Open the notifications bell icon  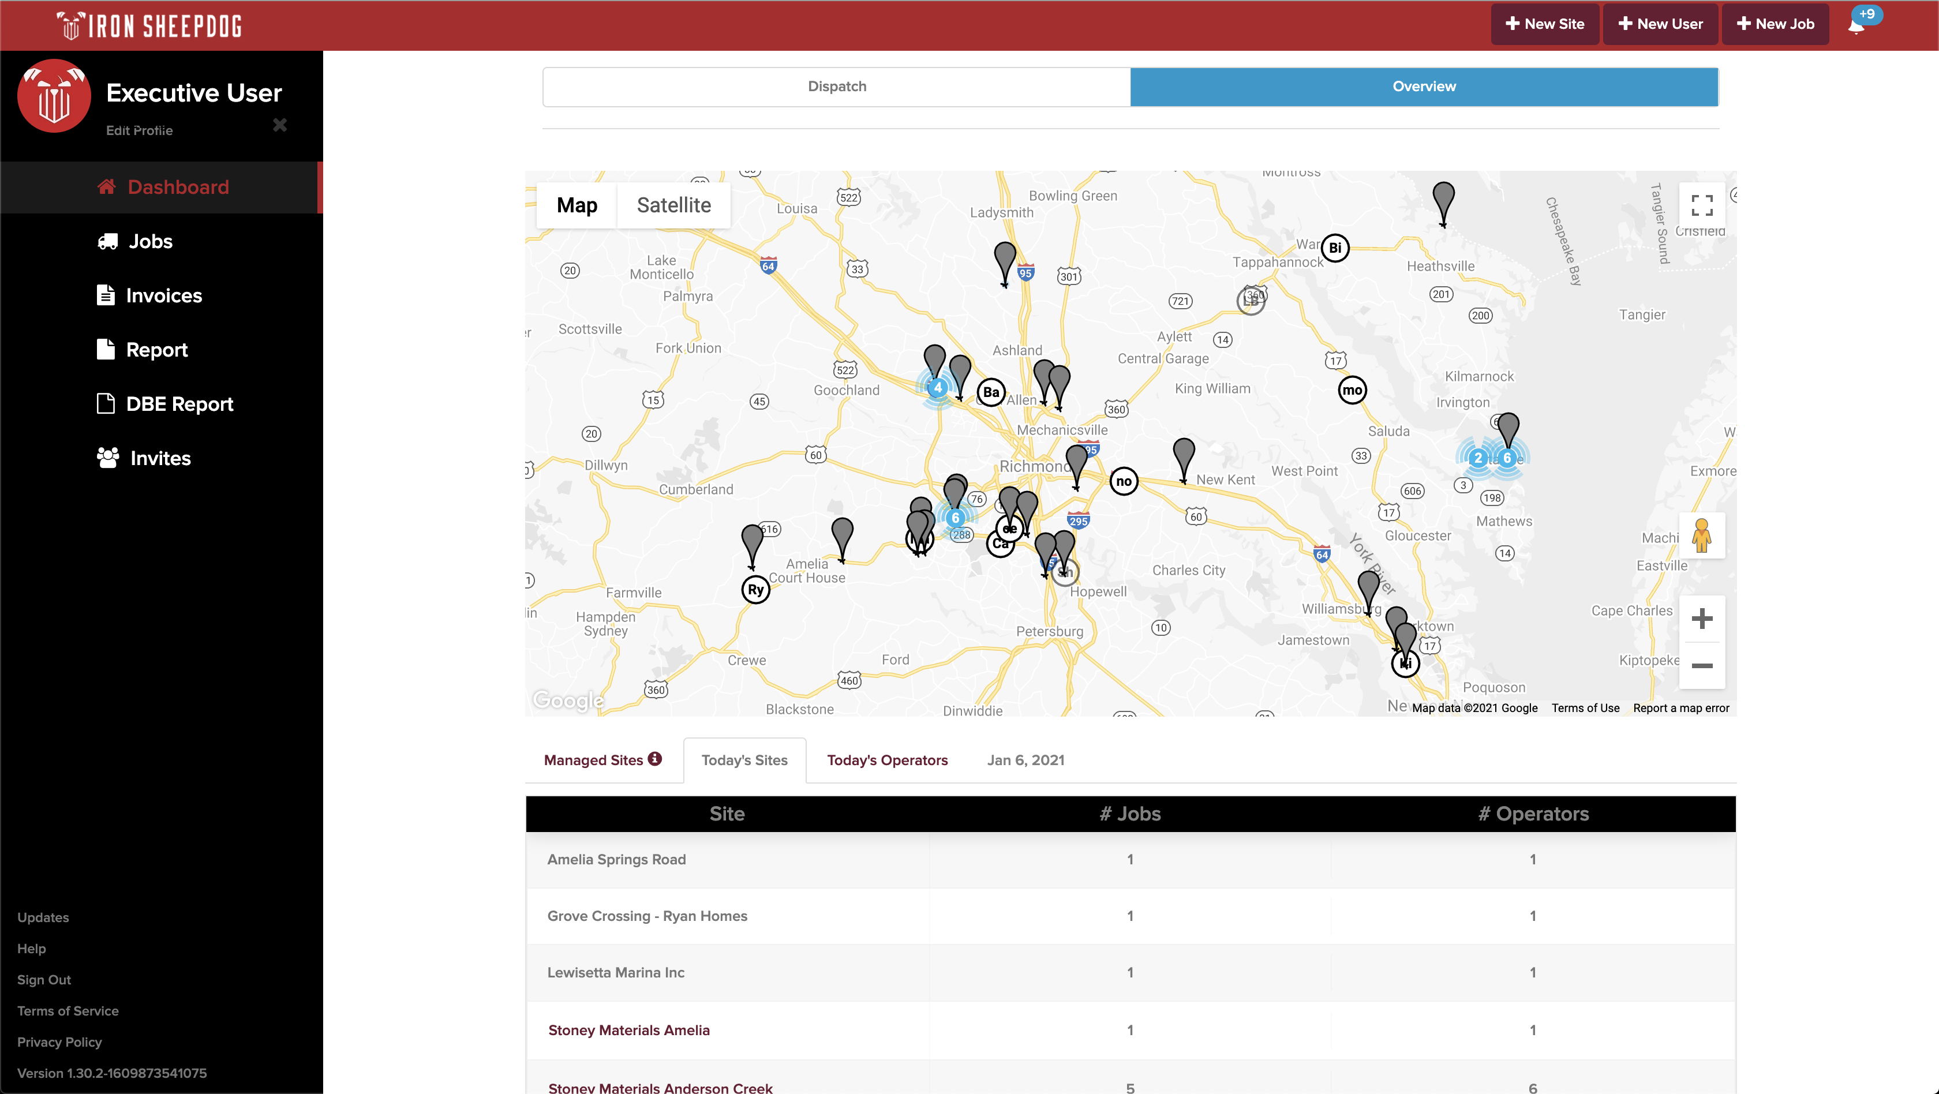1856,27
